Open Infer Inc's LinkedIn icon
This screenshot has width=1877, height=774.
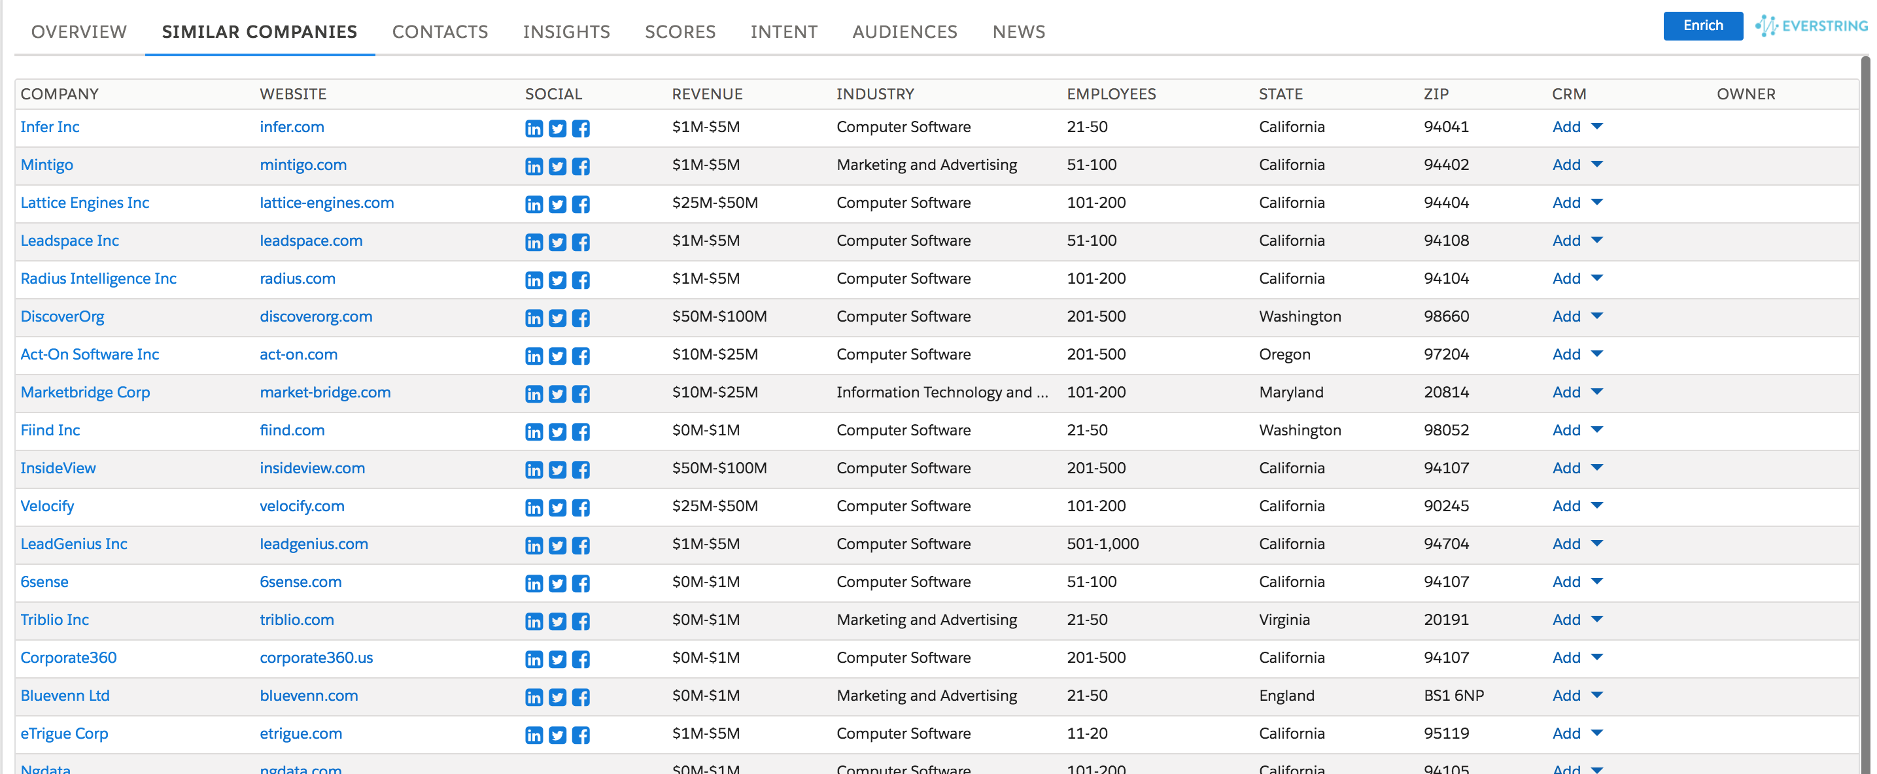tap(534, 129)
